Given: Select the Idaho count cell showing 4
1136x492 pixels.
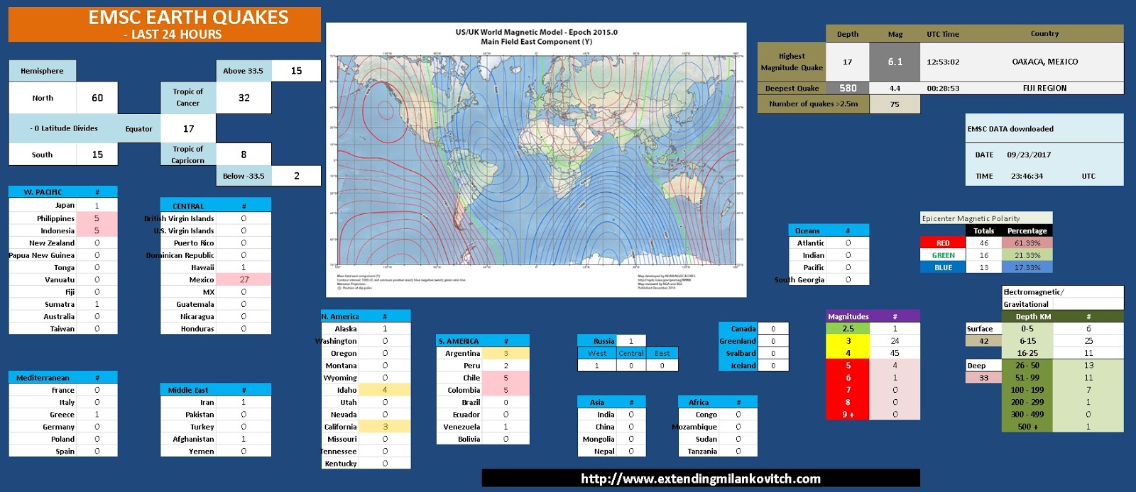Looking at the screenshot, I should coord(385,390).
